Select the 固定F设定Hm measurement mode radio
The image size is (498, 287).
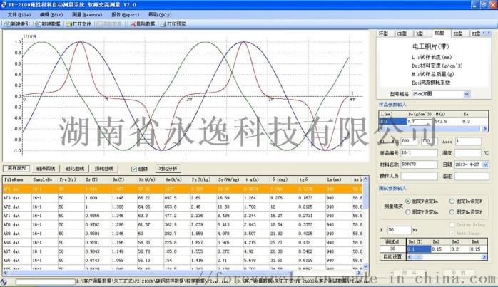(408, 212)
